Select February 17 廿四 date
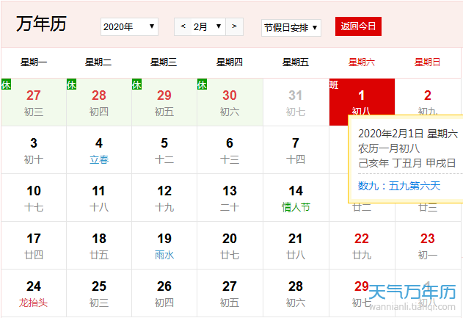Screen dimensions: 463x318 pyautogui.click(x=34, y=245)
